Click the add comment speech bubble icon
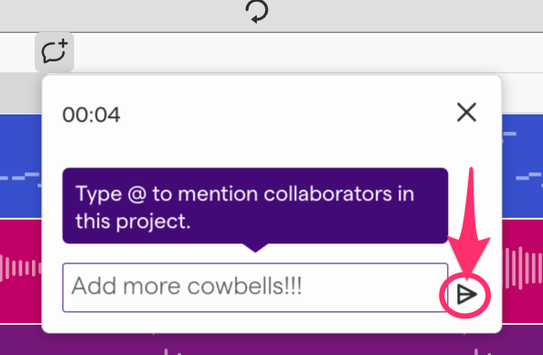The height and width of the screenshot is (355, 543). coord(54,51)
